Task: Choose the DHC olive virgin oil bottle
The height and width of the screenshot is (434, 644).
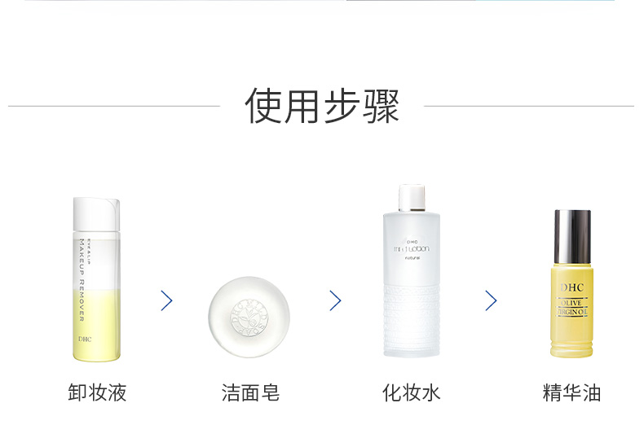Action: coord(572,283)
